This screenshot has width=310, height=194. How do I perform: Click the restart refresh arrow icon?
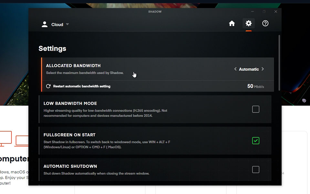[x=48, y=86]
